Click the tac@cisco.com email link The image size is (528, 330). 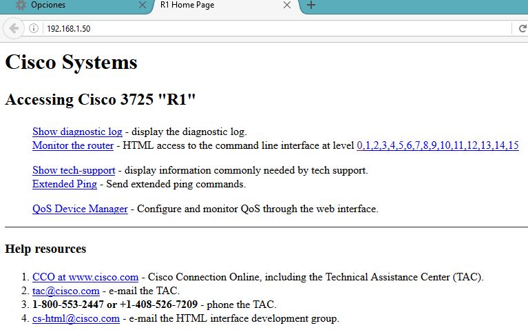pyautogui.click(x=66, y=291)
